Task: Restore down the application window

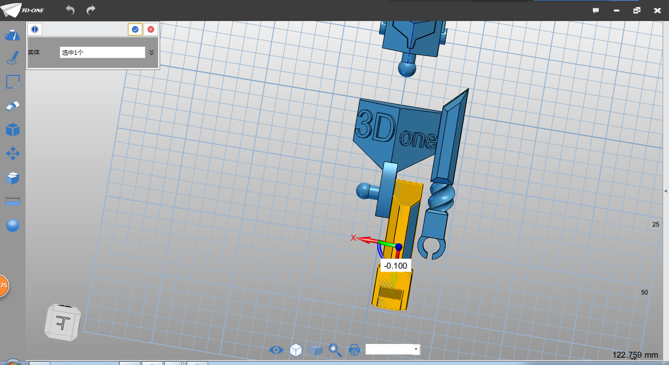Action: click(x=637, y=10)
